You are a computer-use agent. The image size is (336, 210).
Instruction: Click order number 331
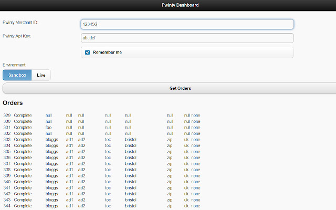[7, 127]
